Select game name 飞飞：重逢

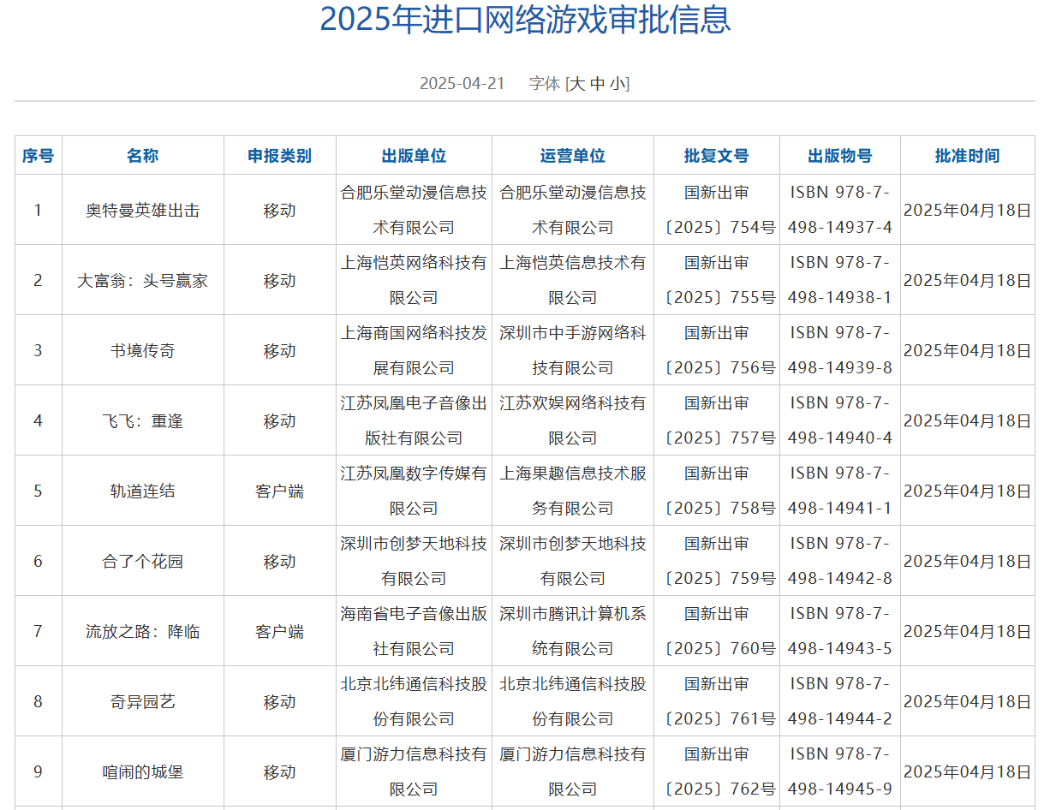[x=142, y=420]
